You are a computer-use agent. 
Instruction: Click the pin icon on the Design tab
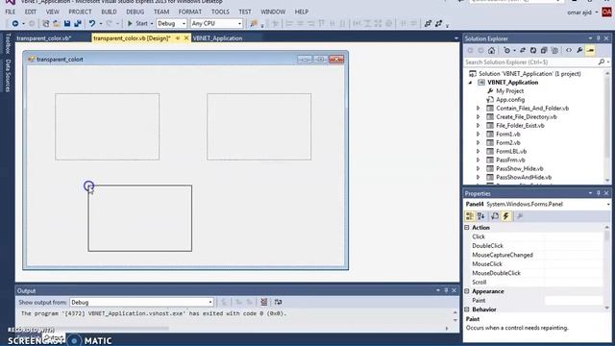click(178, 38)
